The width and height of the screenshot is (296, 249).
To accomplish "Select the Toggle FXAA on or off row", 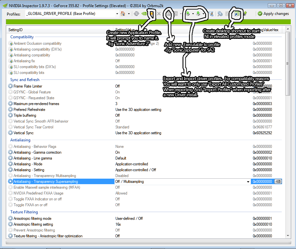I will 30,205.
